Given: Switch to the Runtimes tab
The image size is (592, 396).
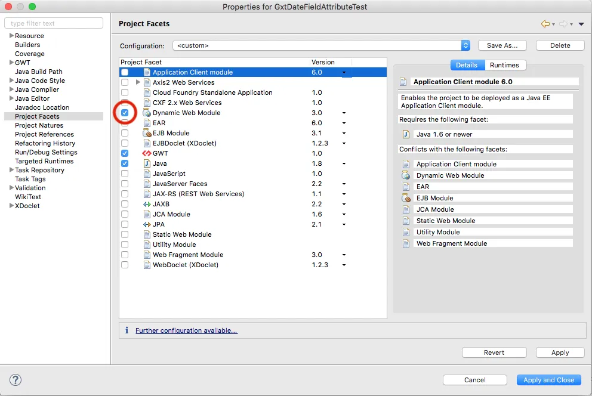Looking at the screenshot, I should pos(505,65).
